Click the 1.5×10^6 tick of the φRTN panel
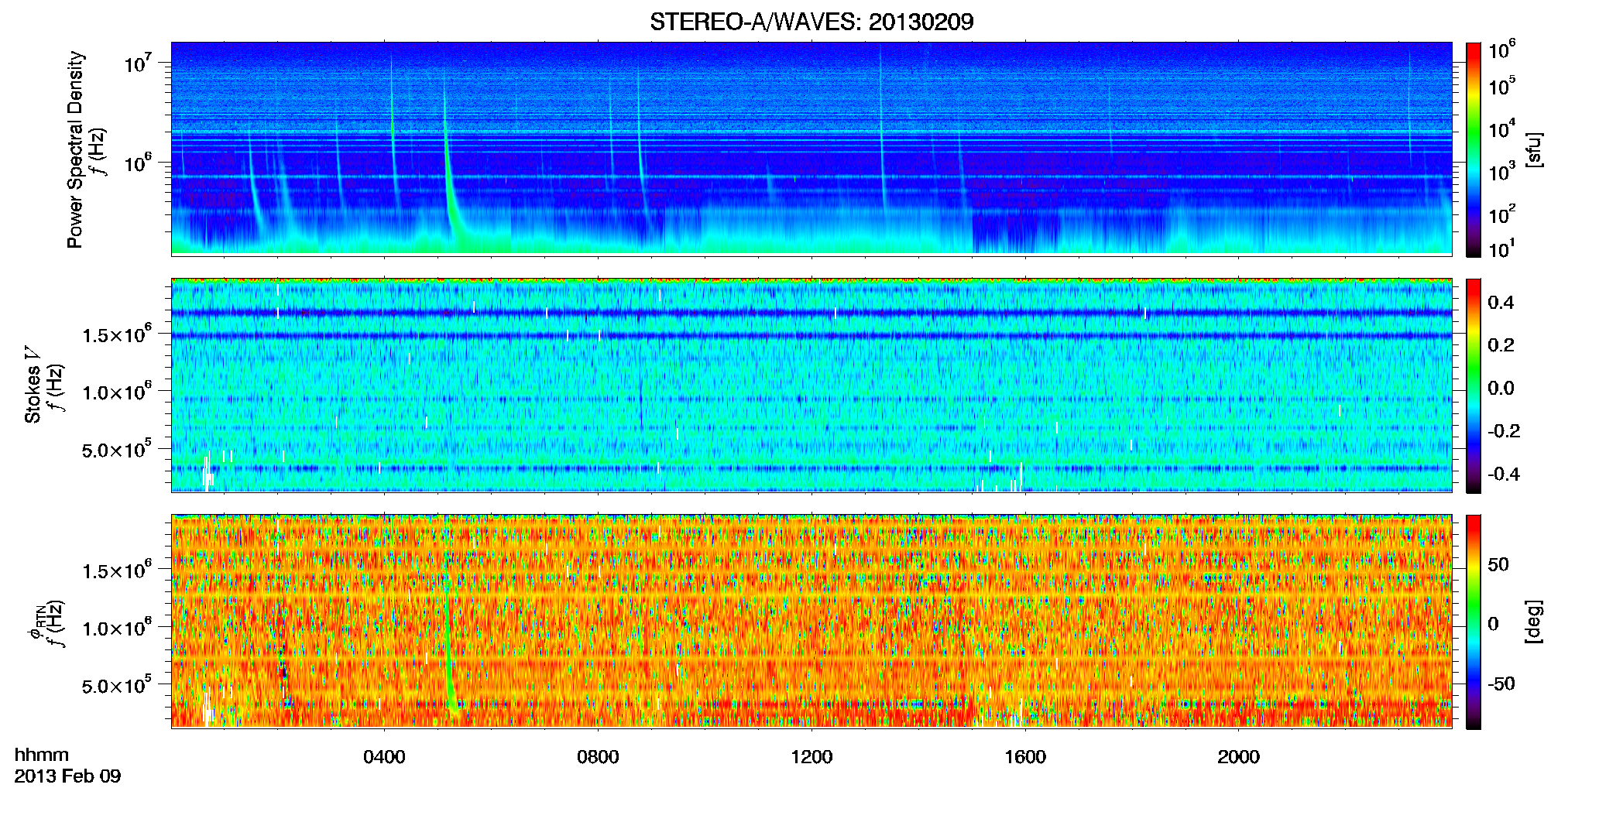This screenshot has width=1623, height=836. coord(116,570)
